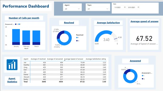Select the Stewart row in agent table
Viewport: 163px width, 91px height.
tap(65, 77)
